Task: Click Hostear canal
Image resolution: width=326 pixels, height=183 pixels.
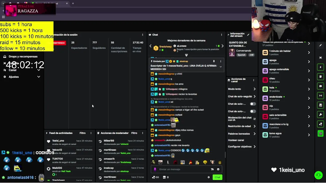Action: pyautogui.click(x=236, y=140)
